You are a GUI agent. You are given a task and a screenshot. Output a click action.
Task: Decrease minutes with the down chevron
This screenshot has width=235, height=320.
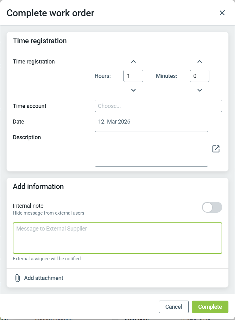200,90
